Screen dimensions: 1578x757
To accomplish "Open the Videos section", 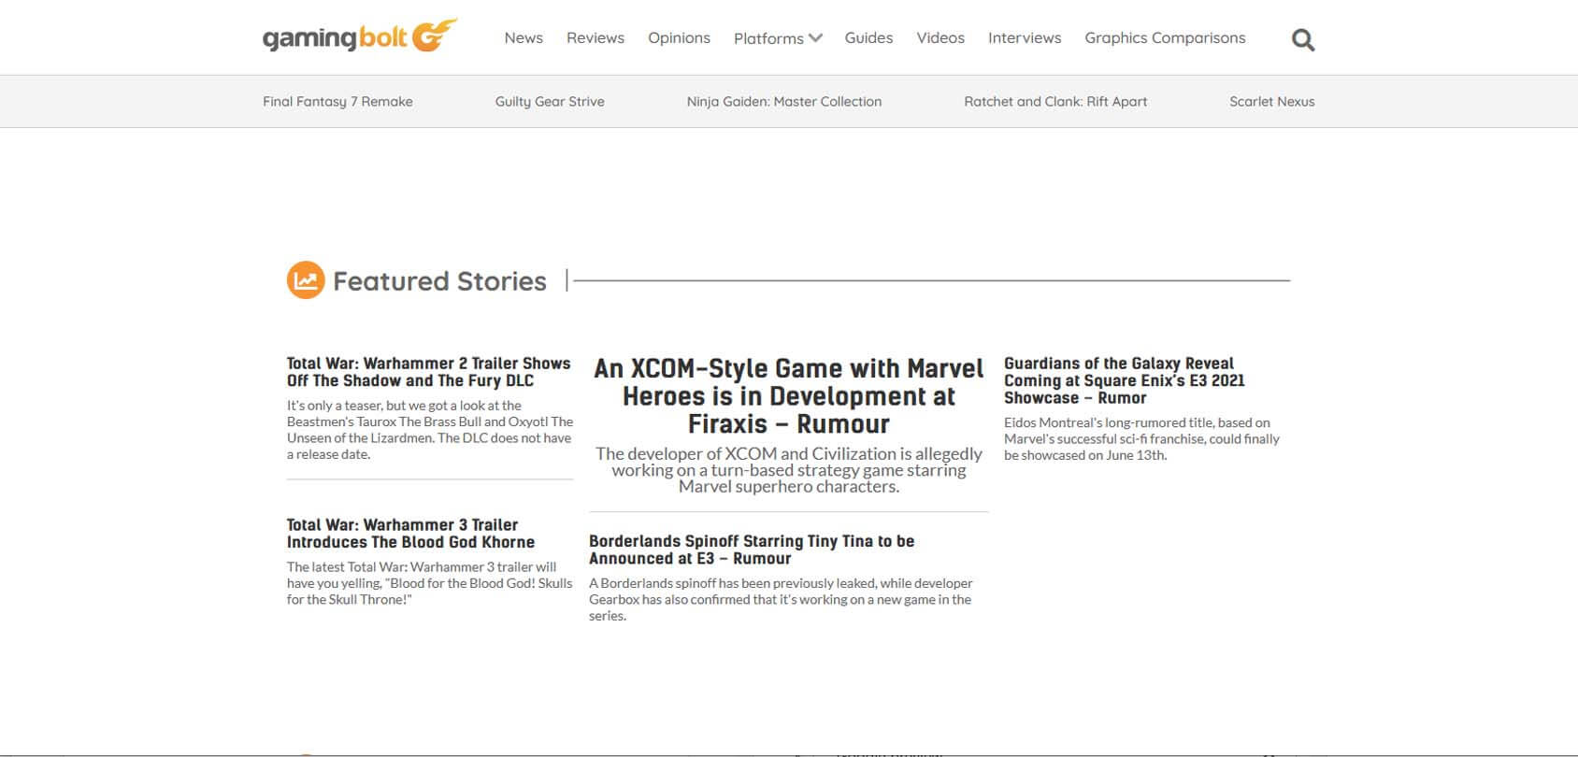I will [x=940, y=38].
